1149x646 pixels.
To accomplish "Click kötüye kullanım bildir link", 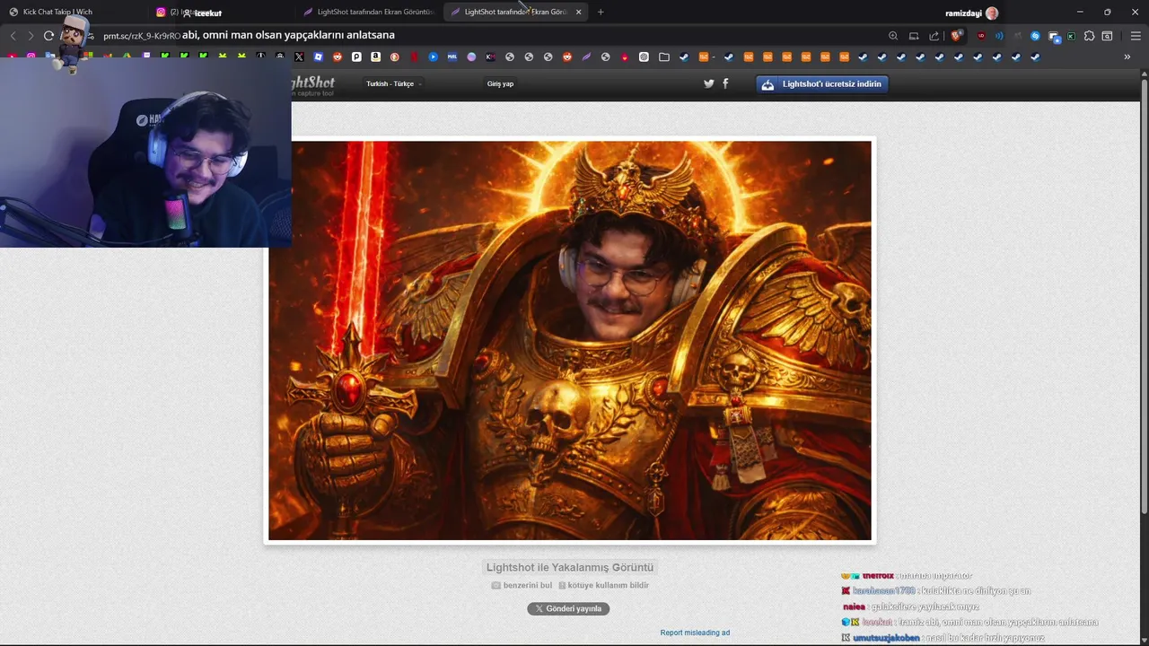I will pyautogui.click(x=603, y=585).
